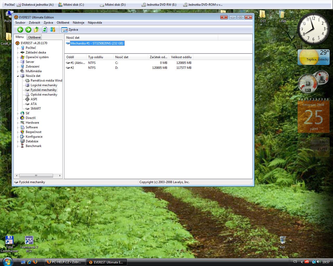
Task: Open the Zpráva report toolbar button
Action: (70, 30)
